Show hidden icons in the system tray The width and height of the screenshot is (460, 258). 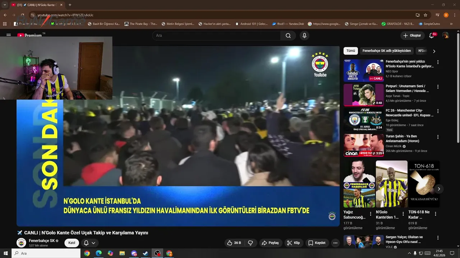[x=409, y=253]
